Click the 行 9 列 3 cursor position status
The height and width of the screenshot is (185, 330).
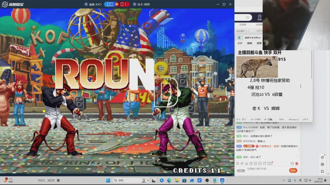[x=241, y=120]
